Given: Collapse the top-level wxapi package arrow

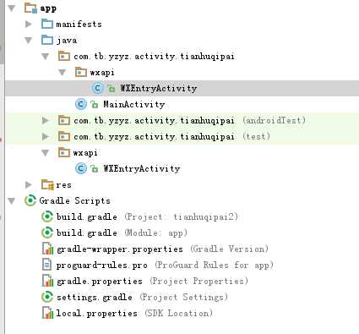Looking at the screenshot, I should click(x=45, y=153).
